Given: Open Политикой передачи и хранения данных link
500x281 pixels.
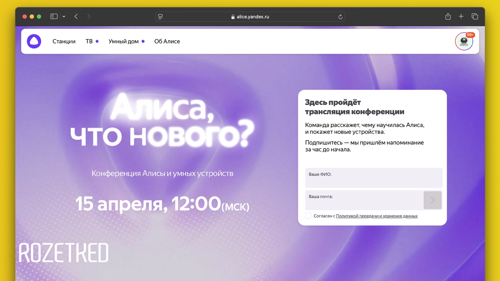Looking at the screenshot, I should click(x=377, y=216).
